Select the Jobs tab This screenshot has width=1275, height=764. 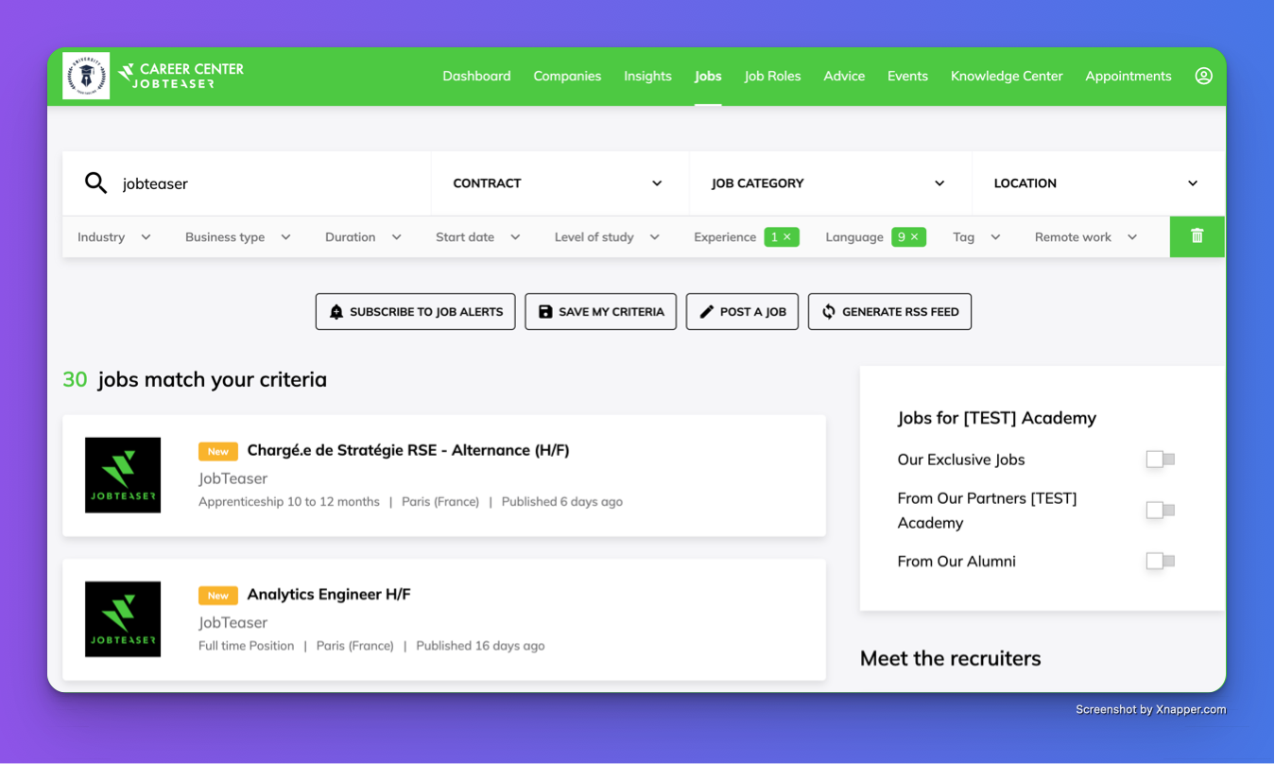click(x=708, y=76)
